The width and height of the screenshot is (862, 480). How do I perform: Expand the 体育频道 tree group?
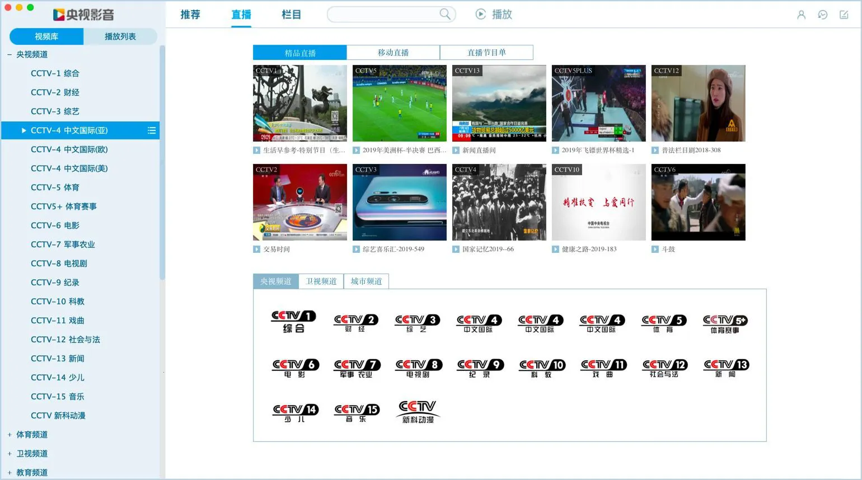click(10, 435)
